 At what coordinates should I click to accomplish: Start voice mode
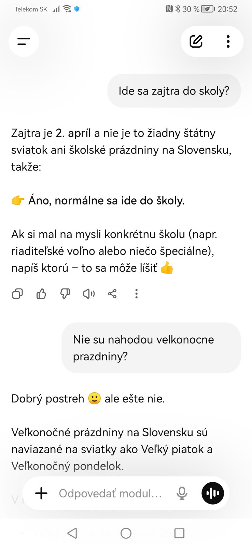[x=213, y=493]
